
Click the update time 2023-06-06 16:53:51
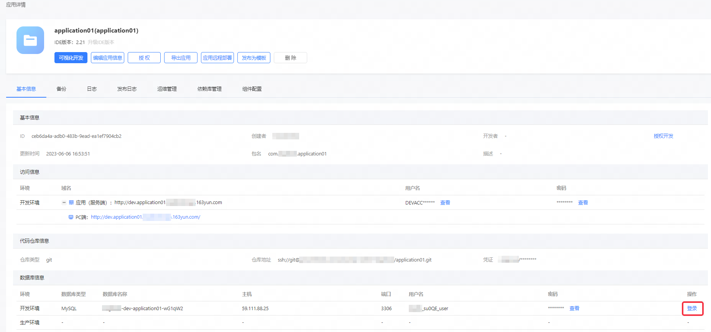68,154
